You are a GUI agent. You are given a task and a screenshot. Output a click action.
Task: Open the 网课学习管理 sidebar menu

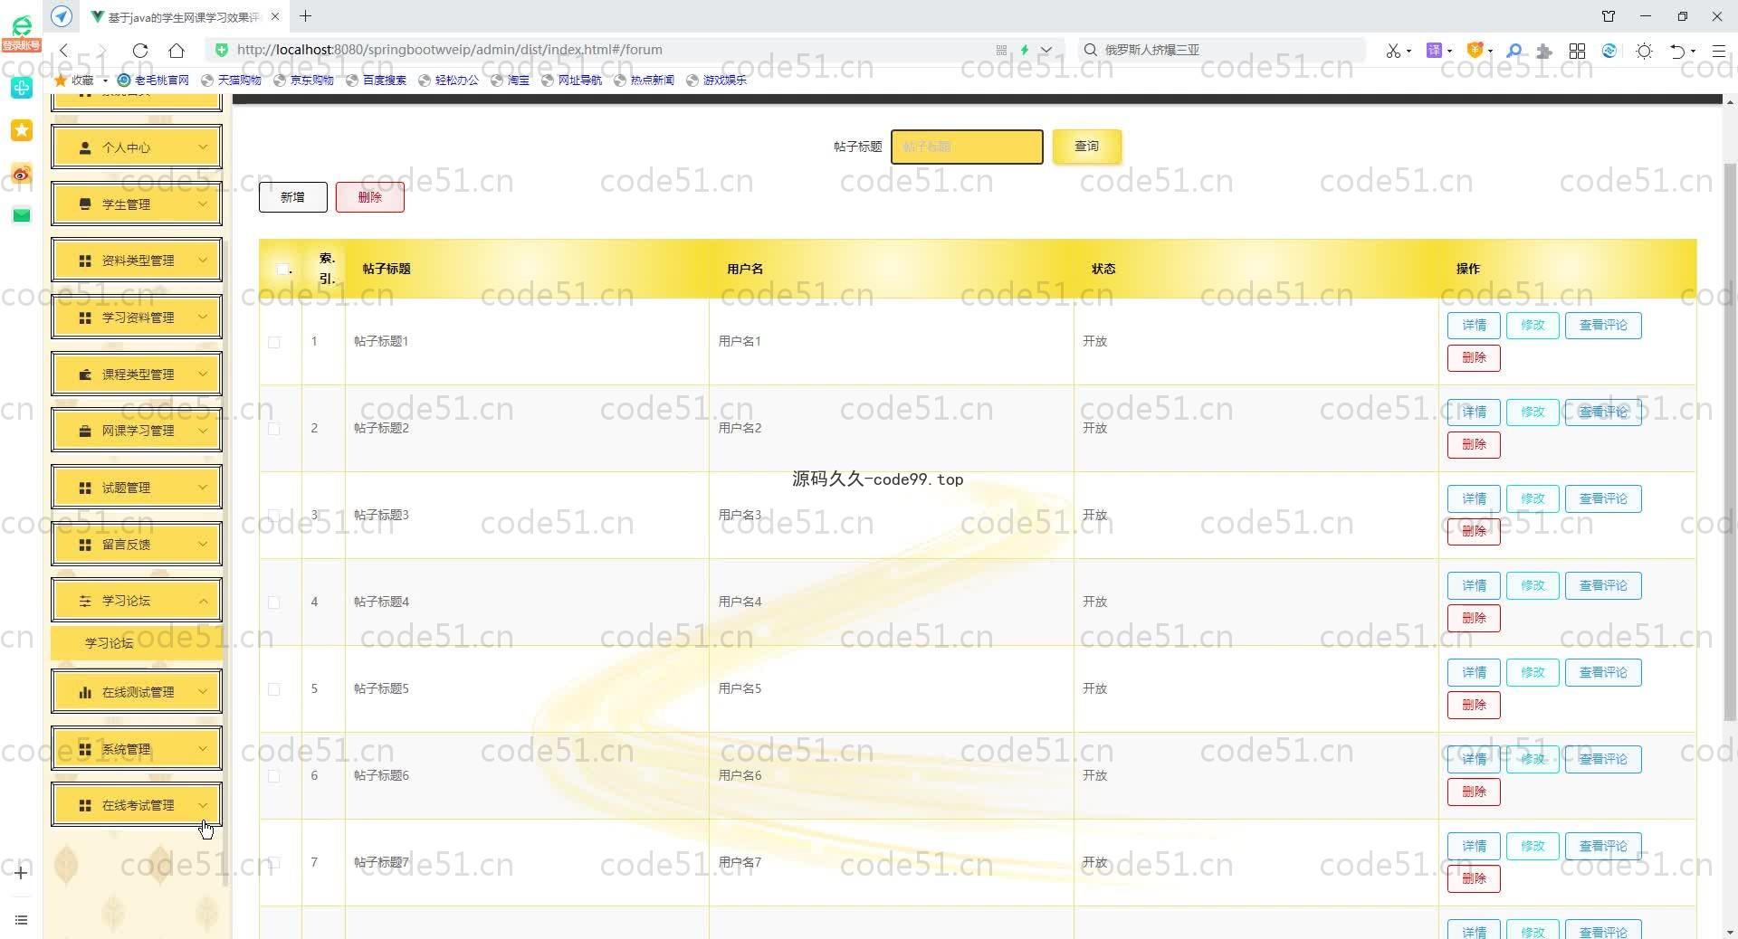pos(137,431)
